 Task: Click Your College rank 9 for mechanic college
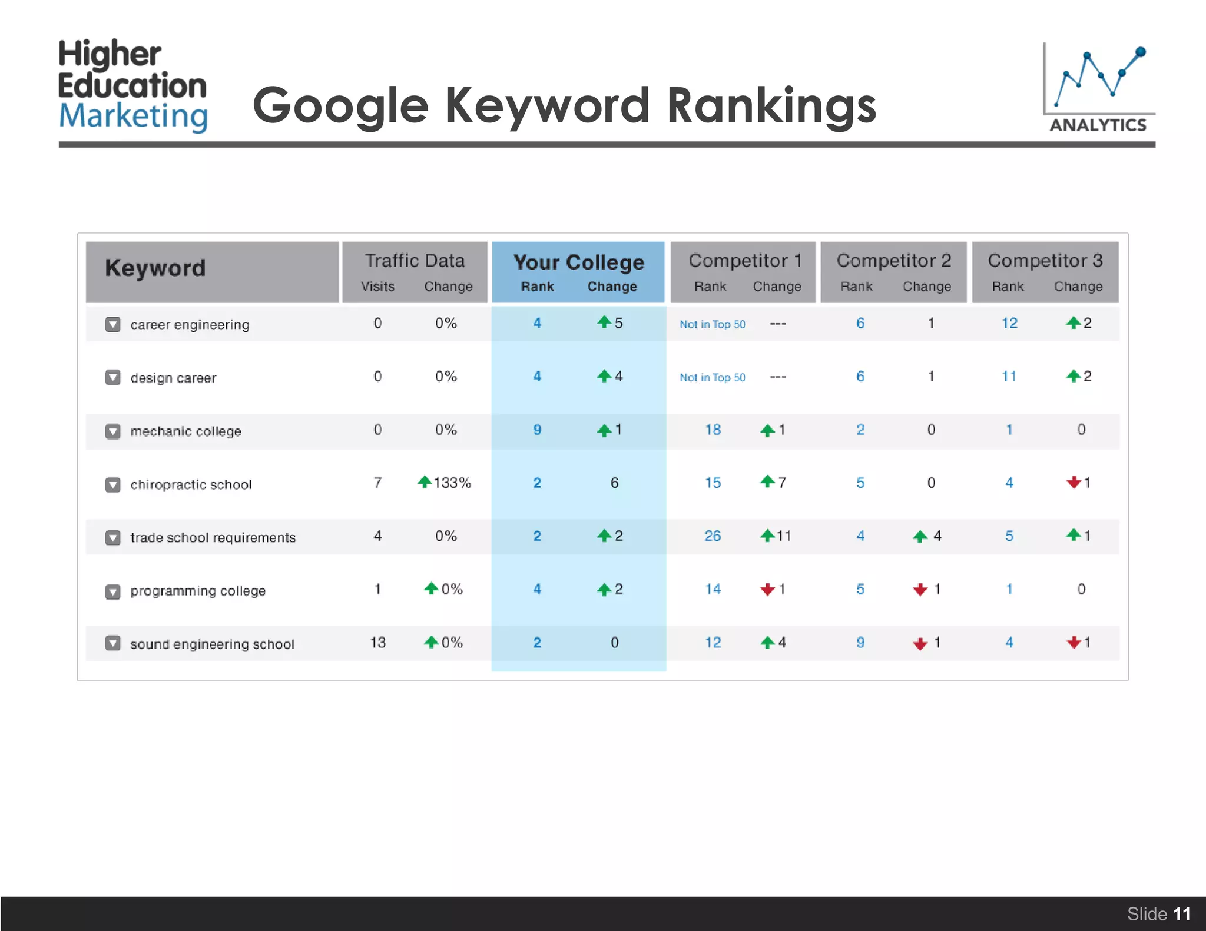(537, 430)
